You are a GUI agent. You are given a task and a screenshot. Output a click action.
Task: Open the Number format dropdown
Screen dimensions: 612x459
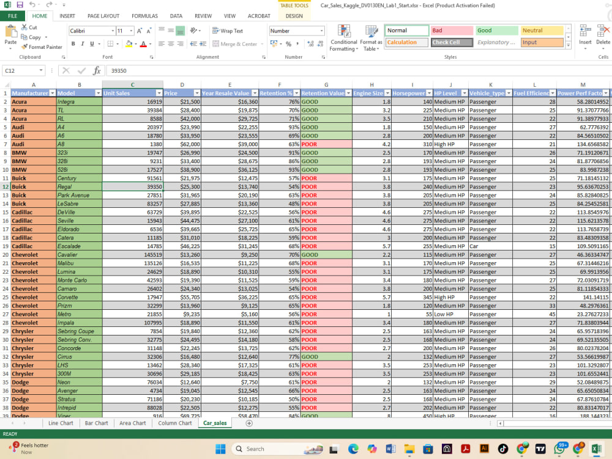[322, 31]
